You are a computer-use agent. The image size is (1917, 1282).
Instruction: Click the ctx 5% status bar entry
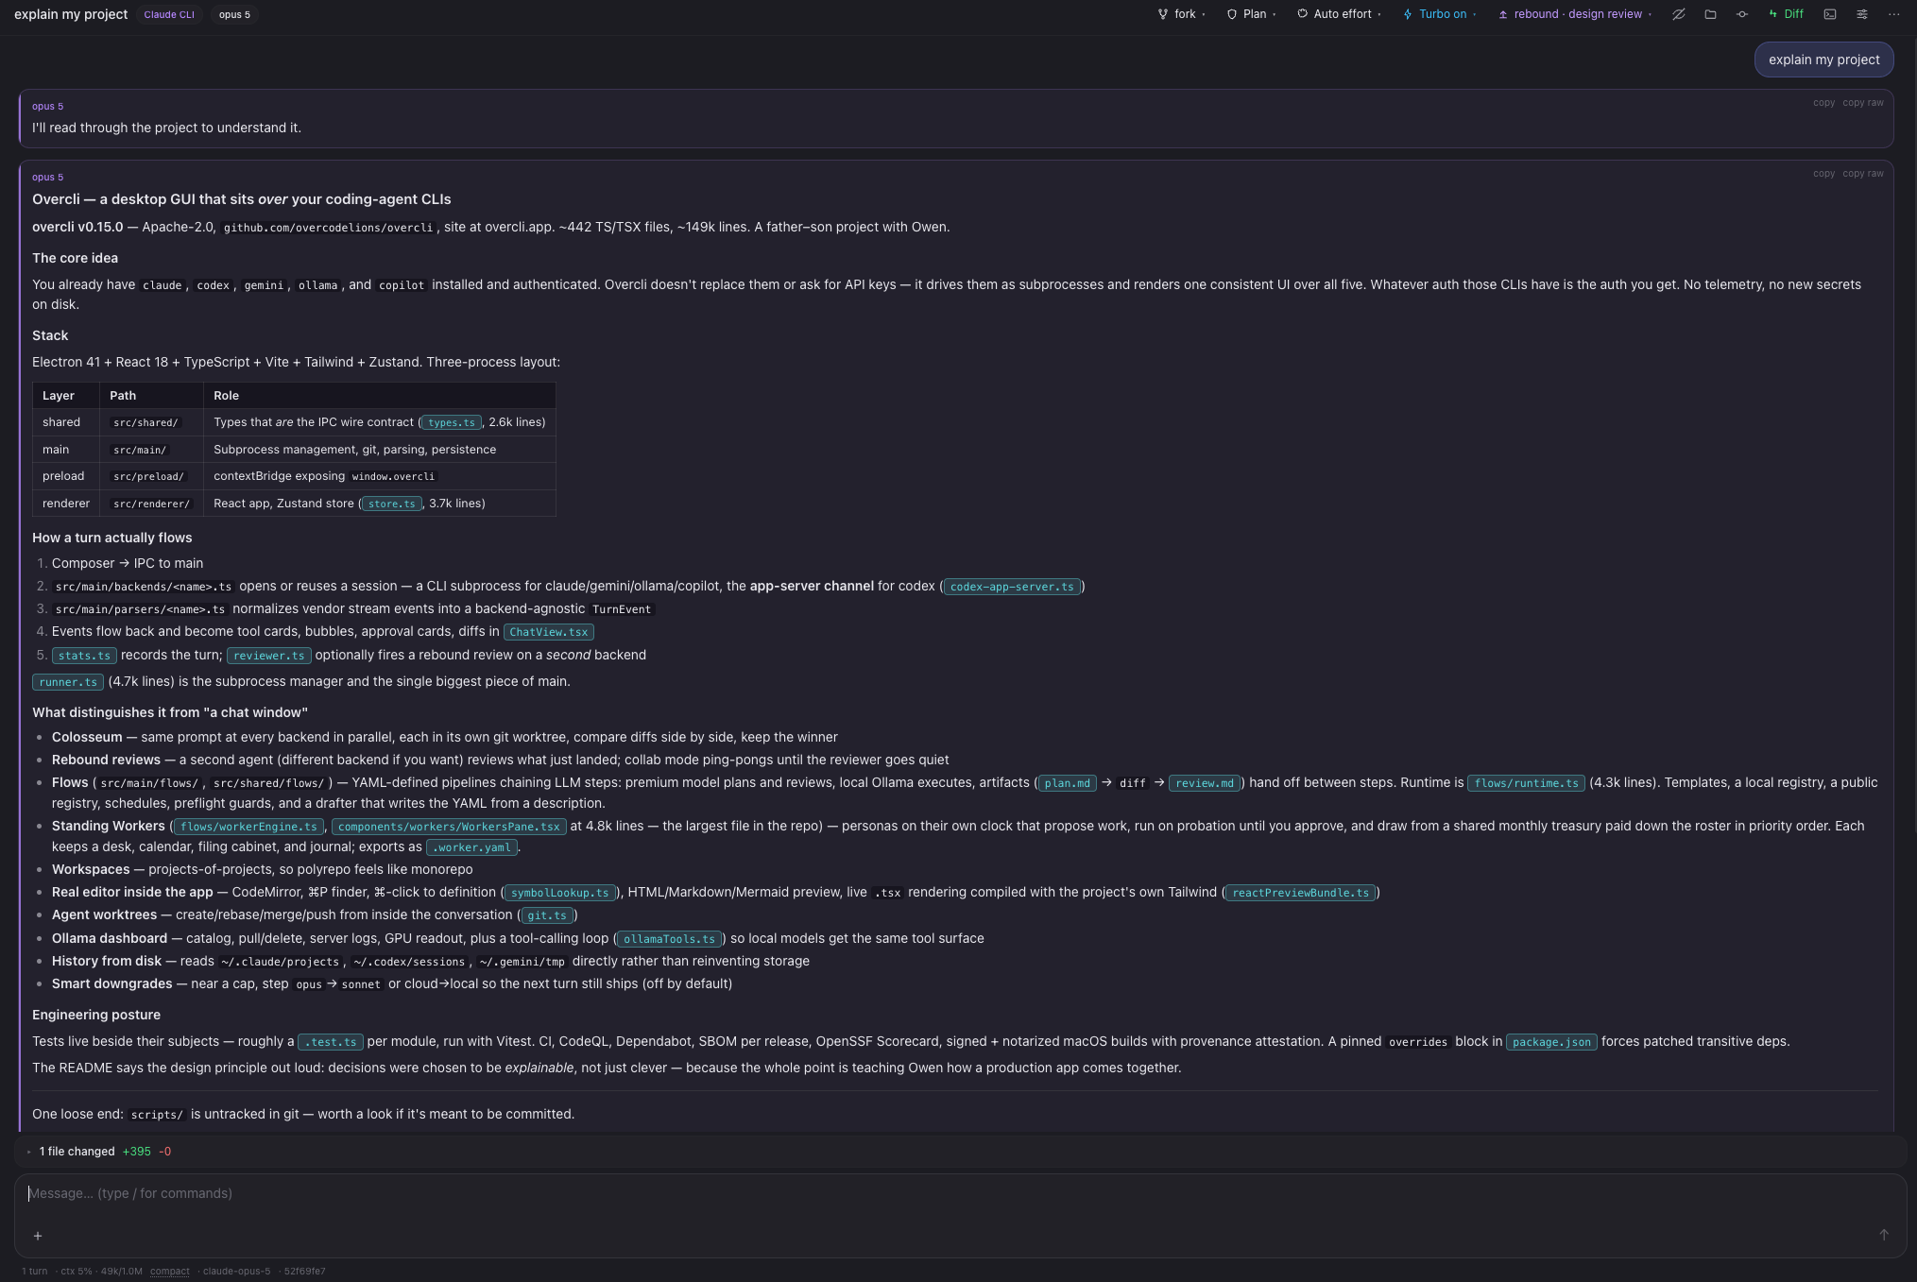pyautogui.click(x=77, y=1271)
